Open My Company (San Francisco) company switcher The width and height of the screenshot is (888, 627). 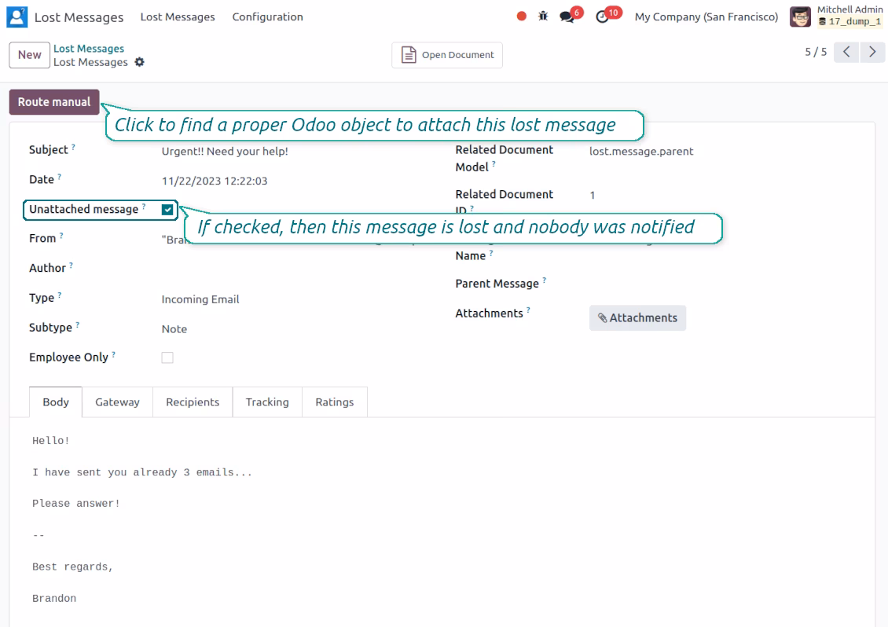coord(706,17)
